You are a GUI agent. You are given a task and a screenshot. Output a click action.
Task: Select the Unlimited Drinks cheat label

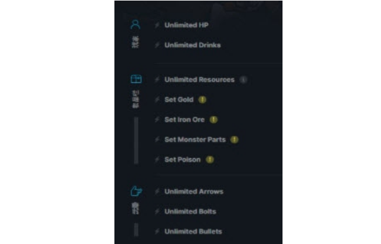[192, 45]
